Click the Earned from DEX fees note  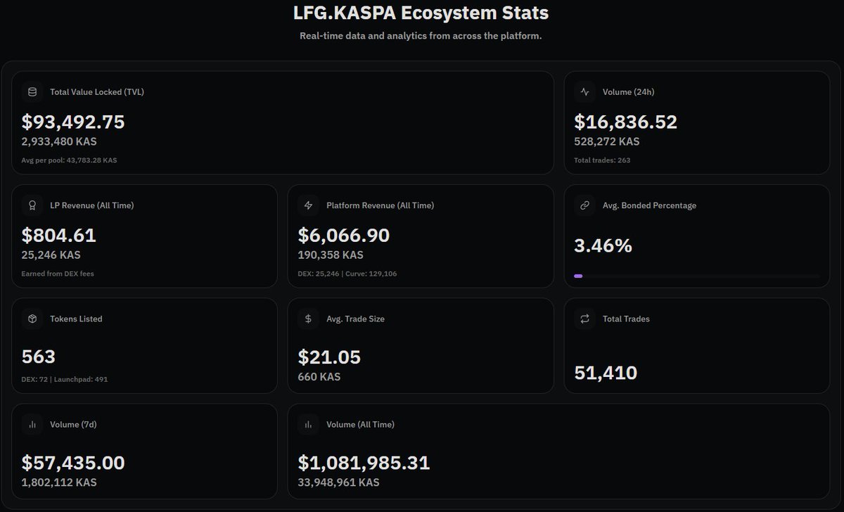(58, 274)
